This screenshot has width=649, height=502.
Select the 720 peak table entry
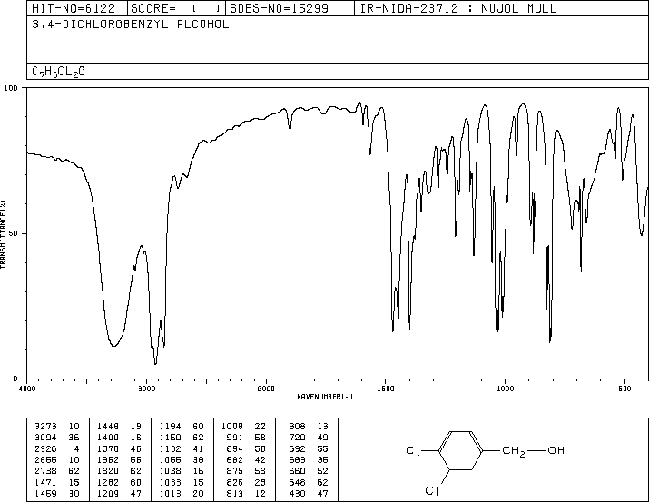[309, 438]
